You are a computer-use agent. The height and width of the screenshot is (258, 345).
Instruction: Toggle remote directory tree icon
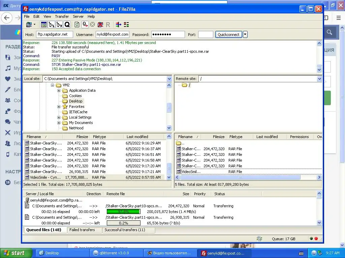point(59,25)
